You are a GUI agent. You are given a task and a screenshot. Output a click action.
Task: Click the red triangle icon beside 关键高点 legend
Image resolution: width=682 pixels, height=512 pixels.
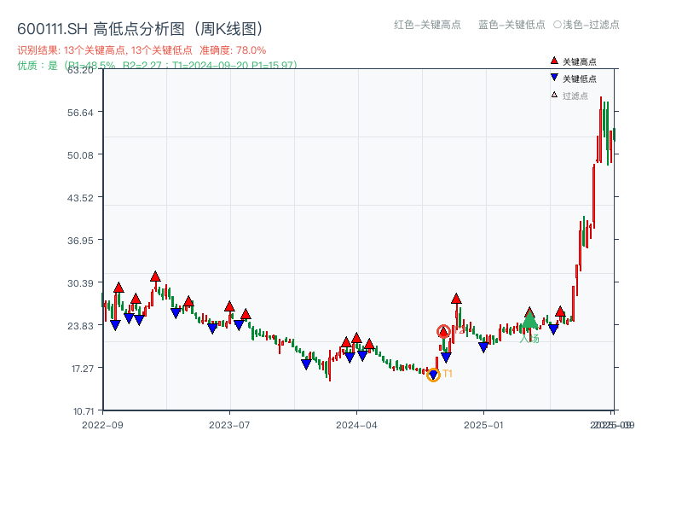click(x=554, y=61)
